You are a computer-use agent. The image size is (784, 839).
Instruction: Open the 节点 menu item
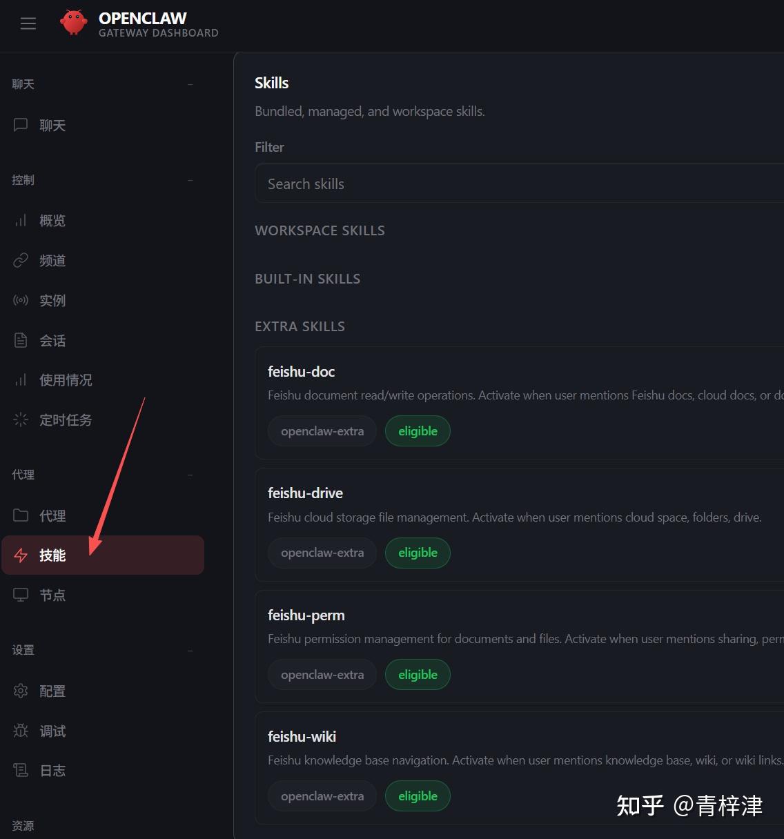(103, 595)
